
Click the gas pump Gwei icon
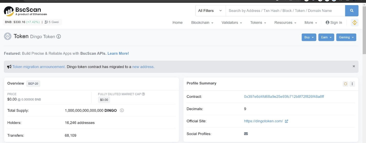coord(46,22)
